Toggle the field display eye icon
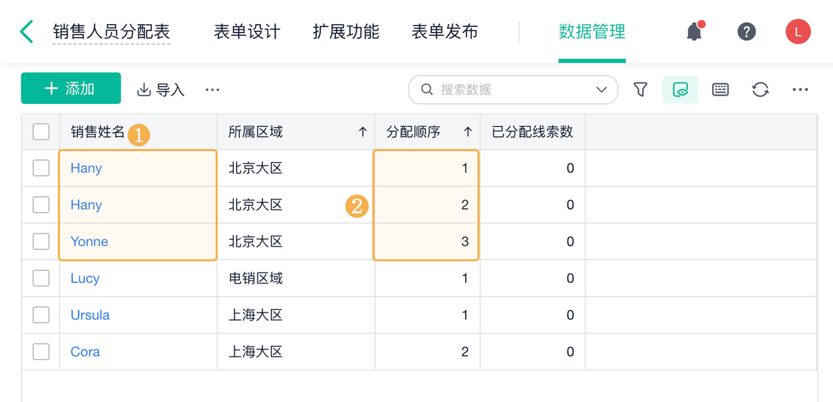The width and height of the screenshot is (833, 402). point(680,89)
